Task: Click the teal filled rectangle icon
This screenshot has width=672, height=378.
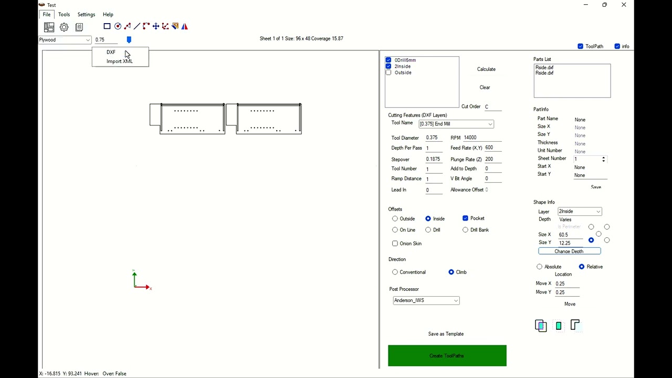Action: 559,326
